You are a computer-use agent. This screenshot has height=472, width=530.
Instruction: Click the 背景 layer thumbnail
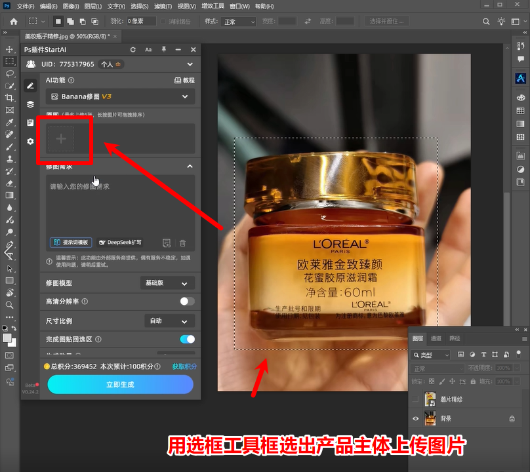430,419
